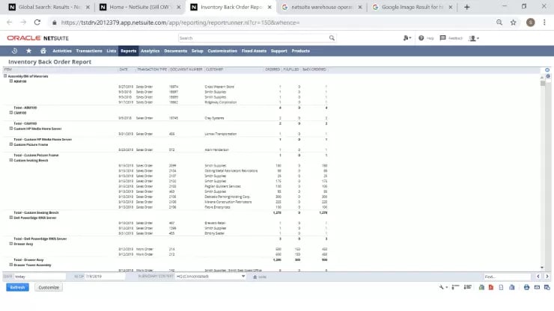
Task: Collapse Assembly/Bill of Materials group
Action: (x=5, y=76)
